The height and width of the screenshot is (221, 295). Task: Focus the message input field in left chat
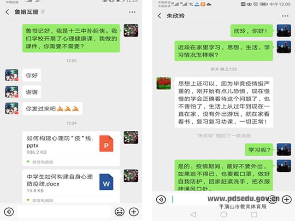coord(64,212)
